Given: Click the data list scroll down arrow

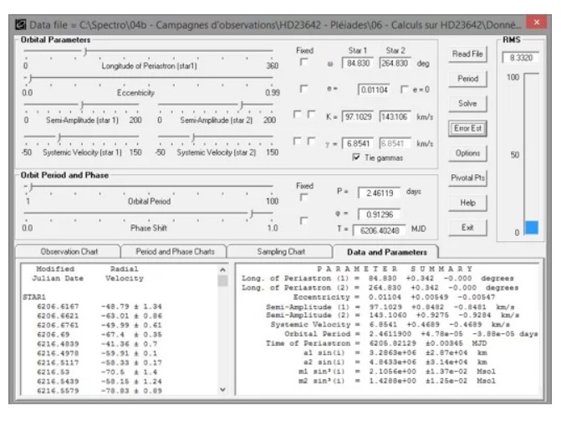Looking at the screenshot, I should tap(222, 389).
